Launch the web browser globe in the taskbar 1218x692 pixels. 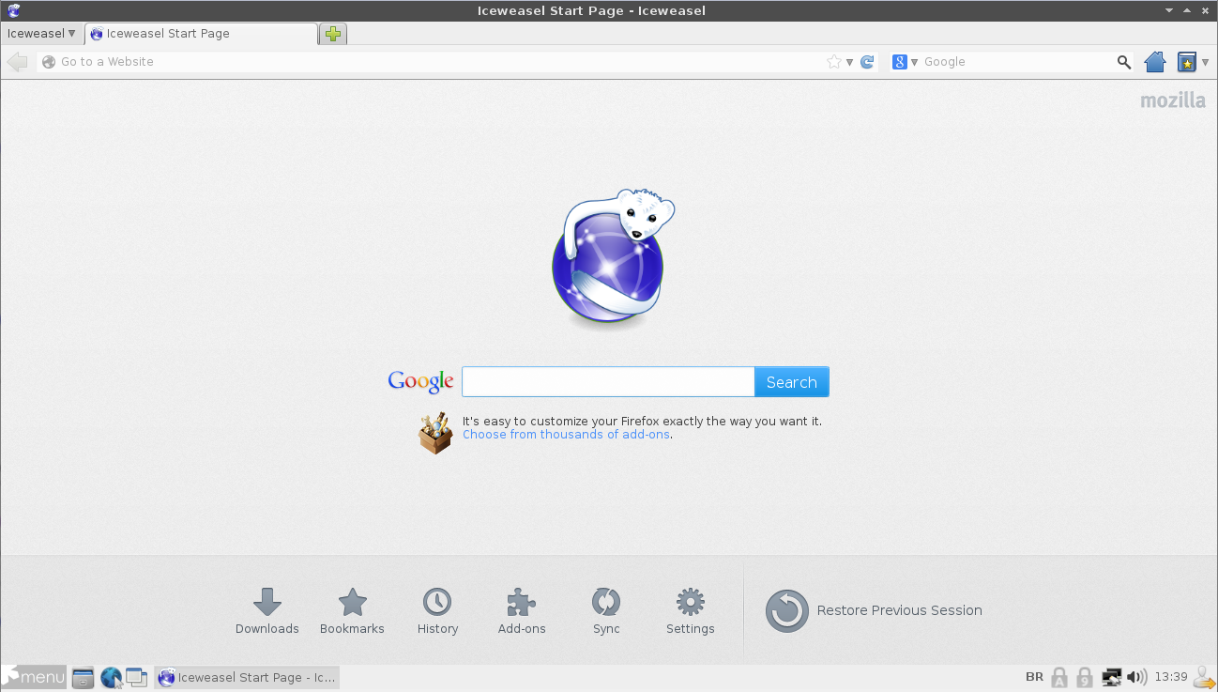111,677
